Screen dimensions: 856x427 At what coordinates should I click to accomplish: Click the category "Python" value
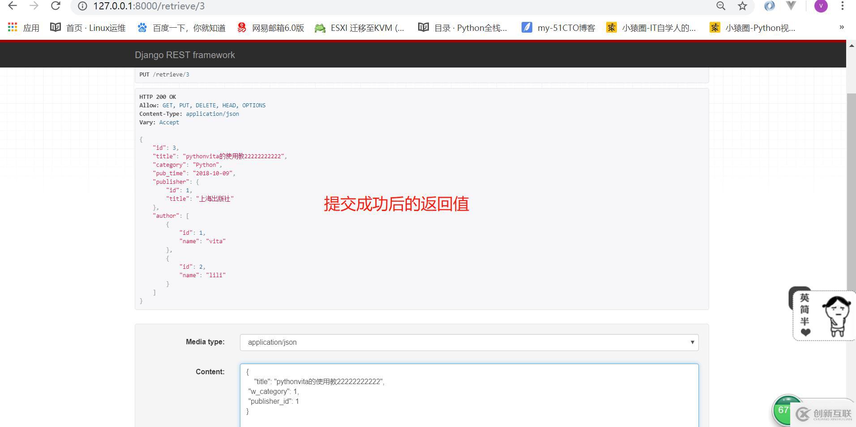(x=206, y=165)
